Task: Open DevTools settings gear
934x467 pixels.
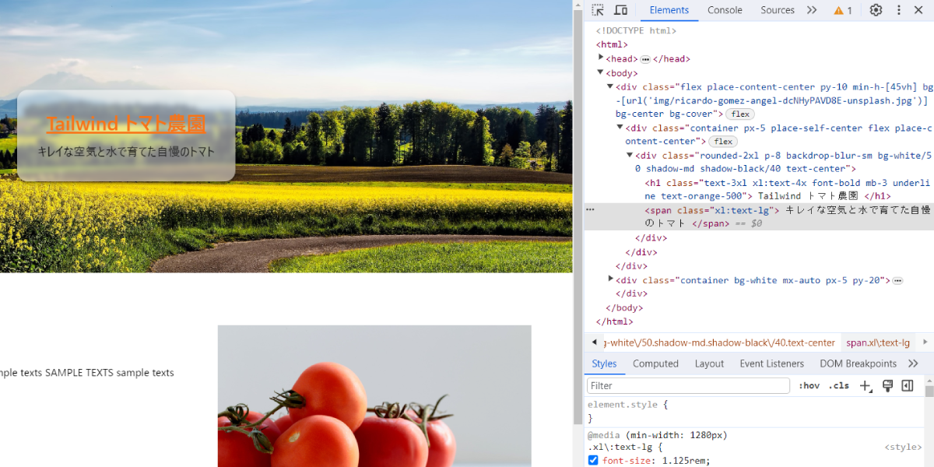Action: (x=876, y=10)
